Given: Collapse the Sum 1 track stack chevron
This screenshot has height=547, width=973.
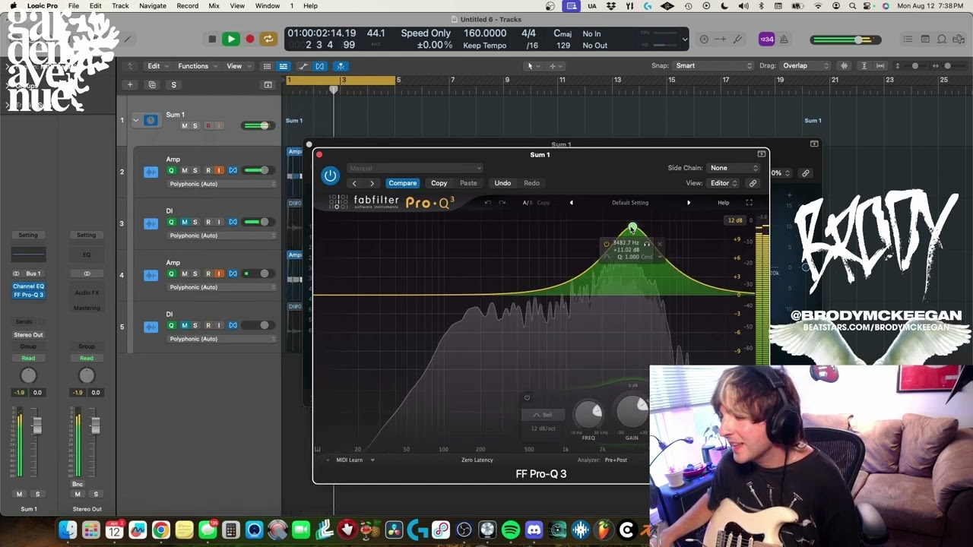Looking at the screenshot, I should [135, 120].
